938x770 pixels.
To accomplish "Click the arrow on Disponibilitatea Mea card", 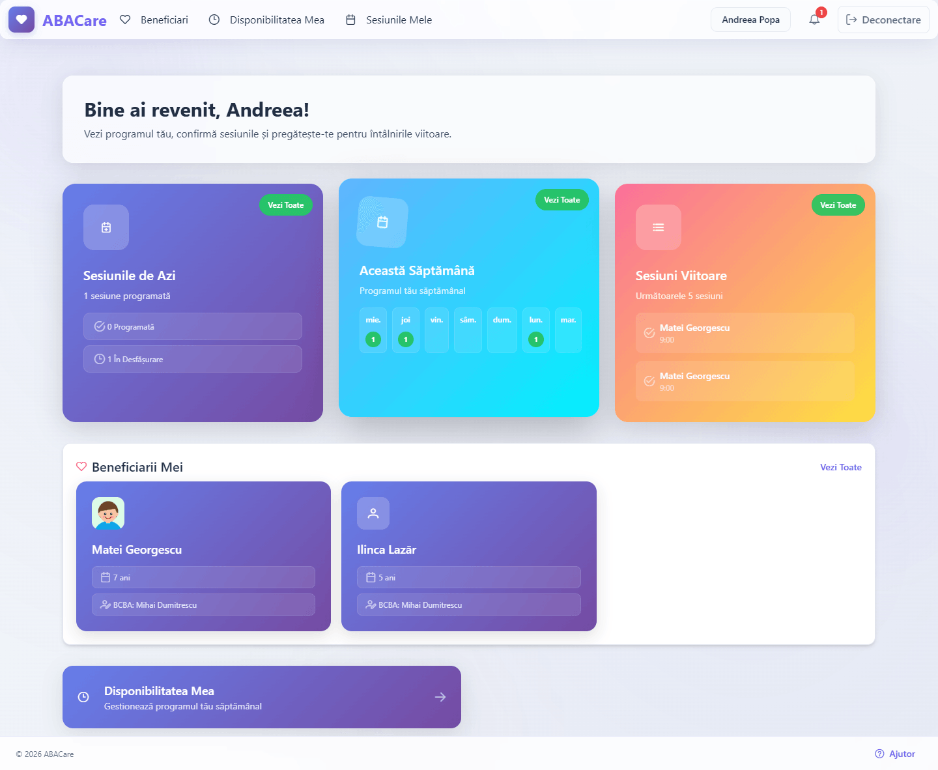I will (x=440, y=697).
